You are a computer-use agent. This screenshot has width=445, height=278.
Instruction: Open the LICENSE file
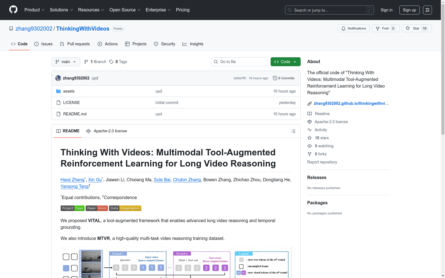tap(71, 103)
